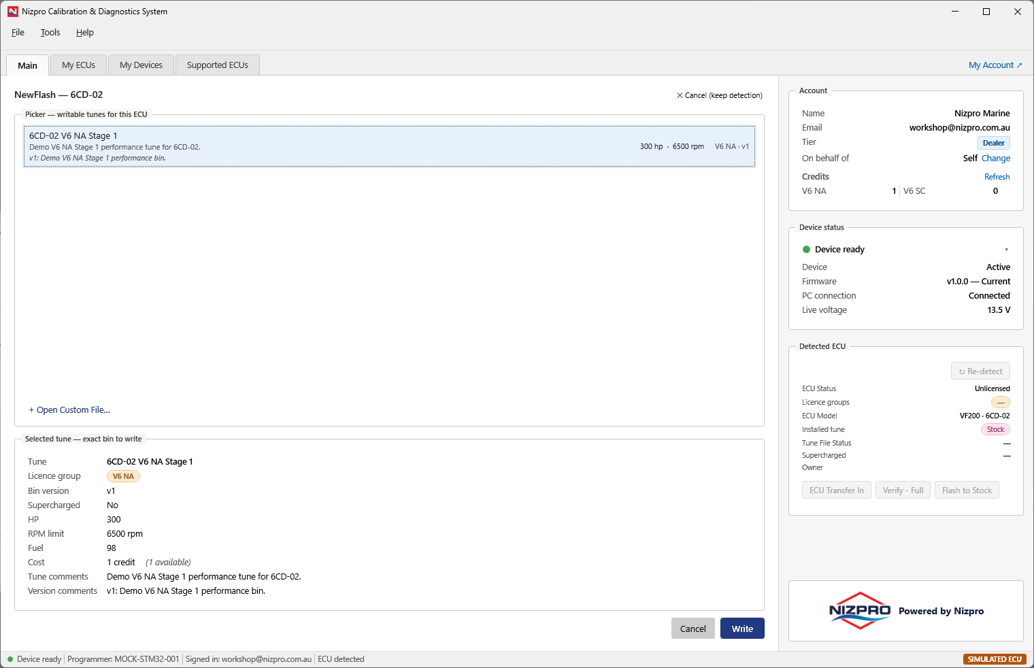Click the Stock installed tune badge
Image resolution: width=1034 pixels, height=668 pixels.
point(995,429)
